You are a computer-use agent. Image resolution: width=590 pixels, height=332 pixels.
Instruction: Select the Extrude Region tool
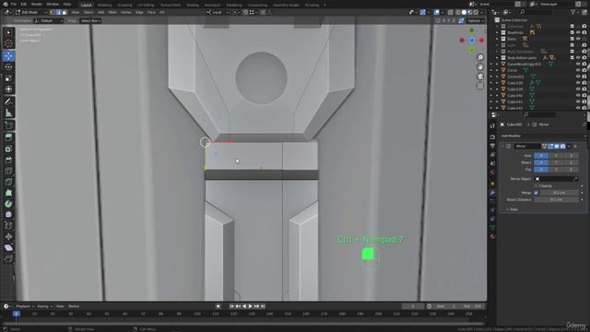tap(8, 137)
